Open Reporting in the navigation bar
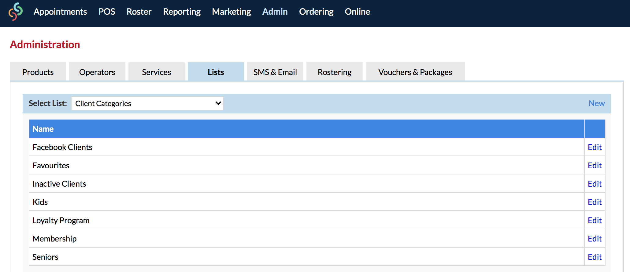 click(182, 12)
